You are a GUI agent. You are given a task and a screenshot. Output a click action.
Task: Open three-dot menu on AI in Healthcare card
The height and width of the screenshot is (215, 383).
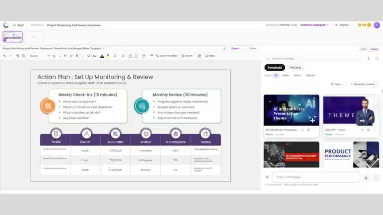click(315, 130)
